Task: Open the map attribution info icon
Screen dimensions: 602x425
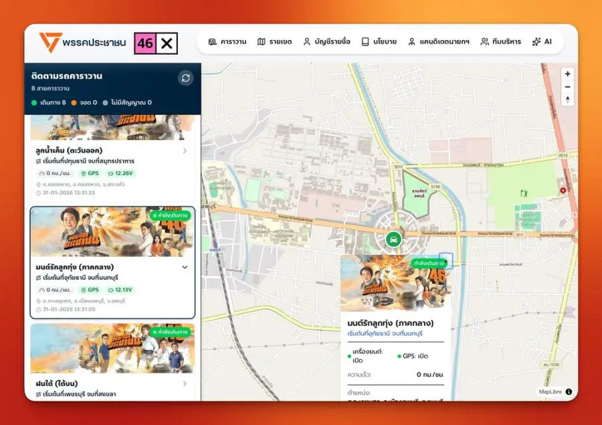Action: (x=569, y=392)
